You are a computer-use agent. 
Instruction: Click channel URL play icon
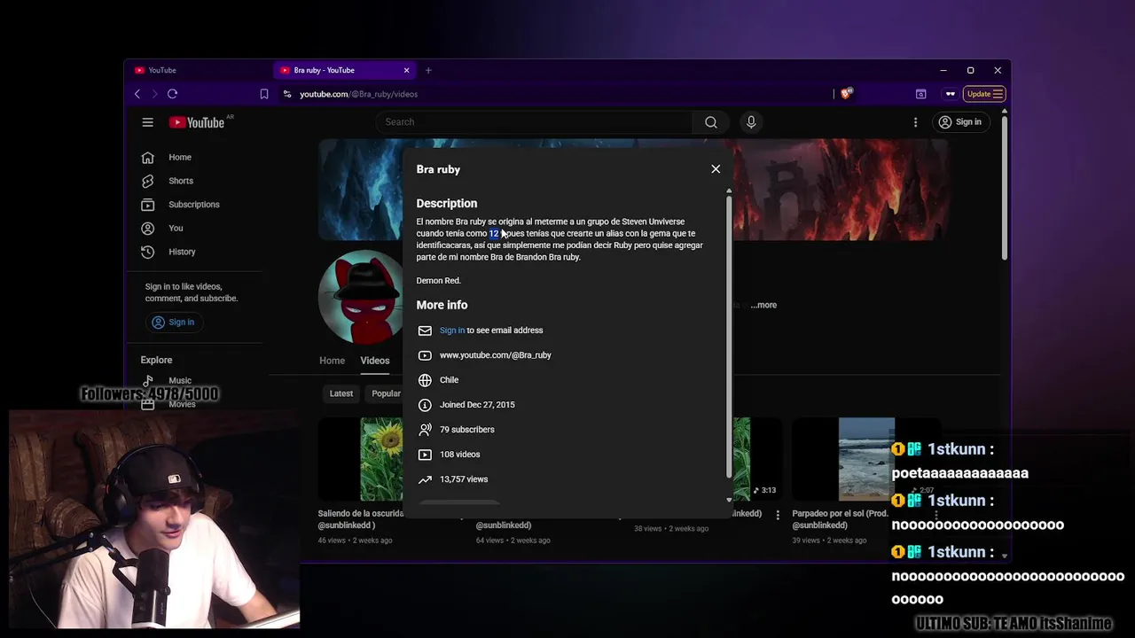[425, 355]
